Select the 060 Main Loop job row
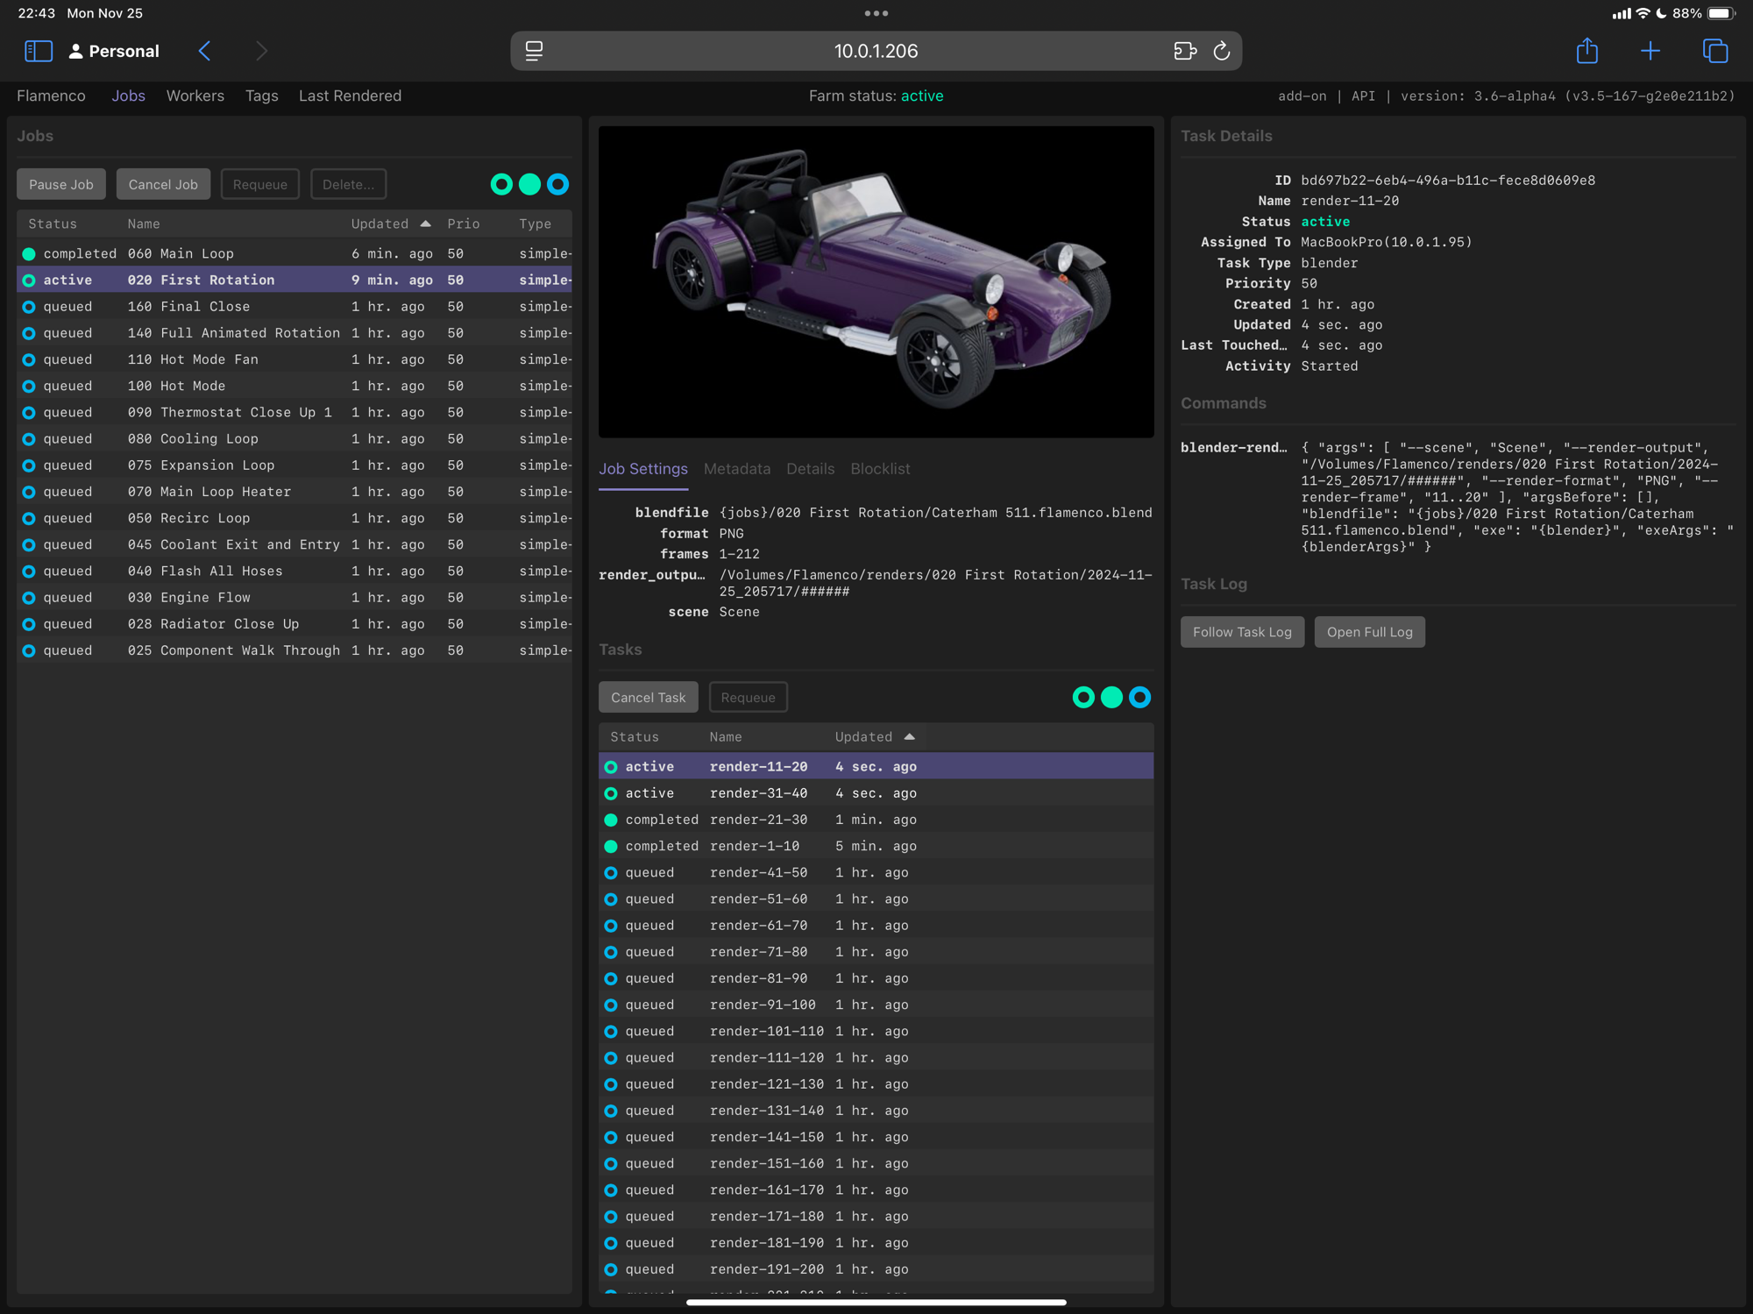 point(295,253)
